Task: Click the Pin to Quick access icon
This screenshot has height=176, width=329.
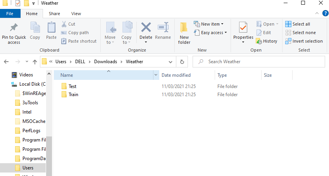Action: pos(14,28)
